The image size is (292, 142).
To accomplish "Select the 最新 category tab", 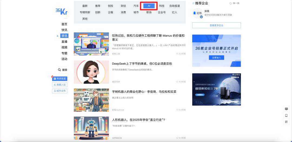I will pos(85,6).
